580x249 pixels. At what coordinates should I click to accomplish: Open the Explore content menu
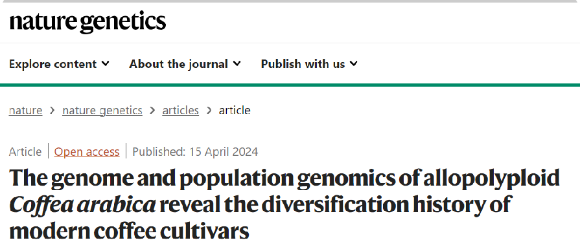[x=59, y=64]
